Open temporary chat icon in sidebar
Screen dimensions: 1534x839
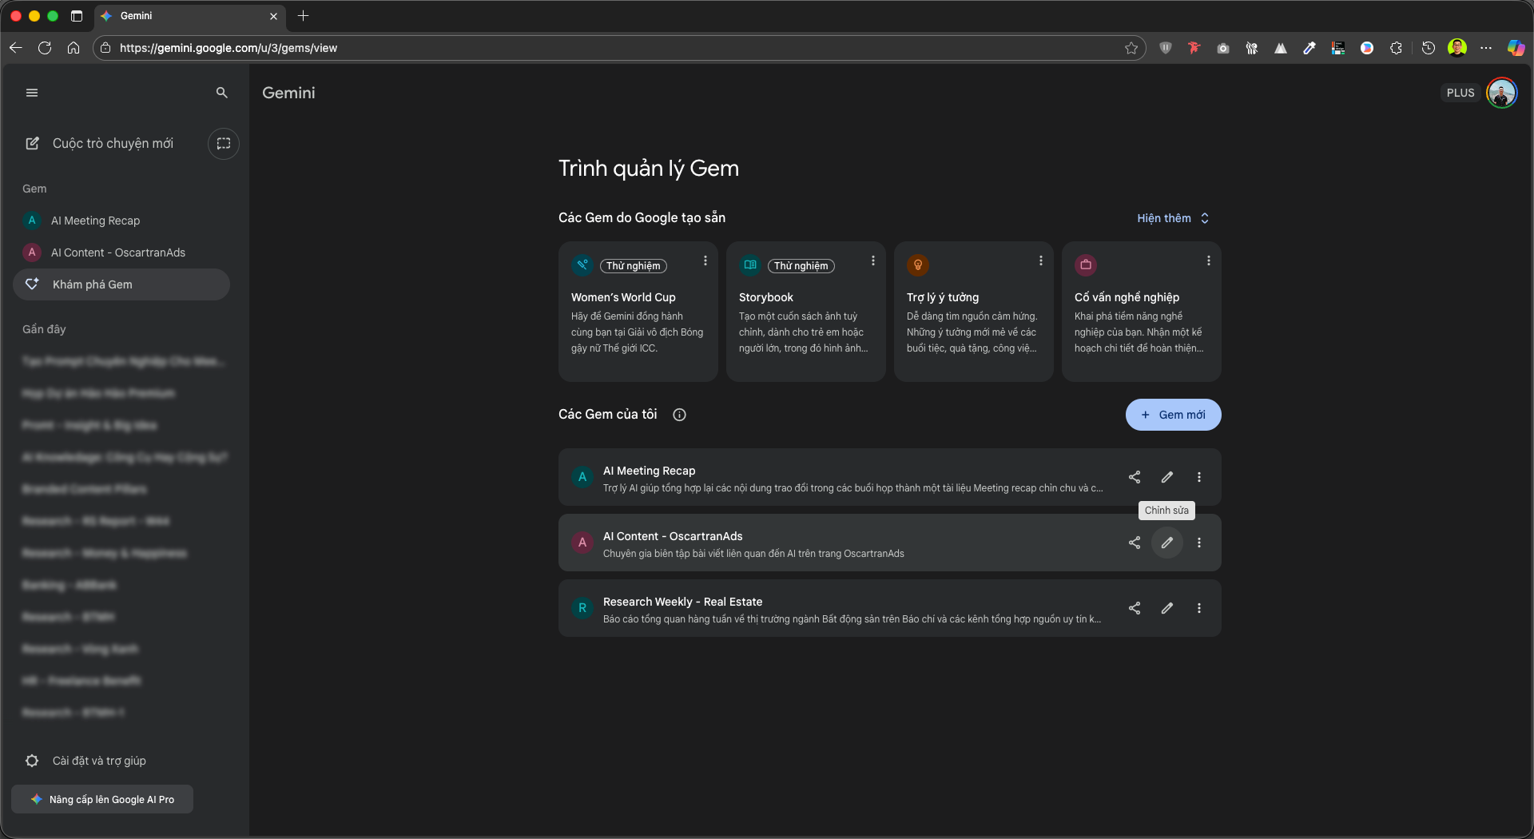point(224,144)
